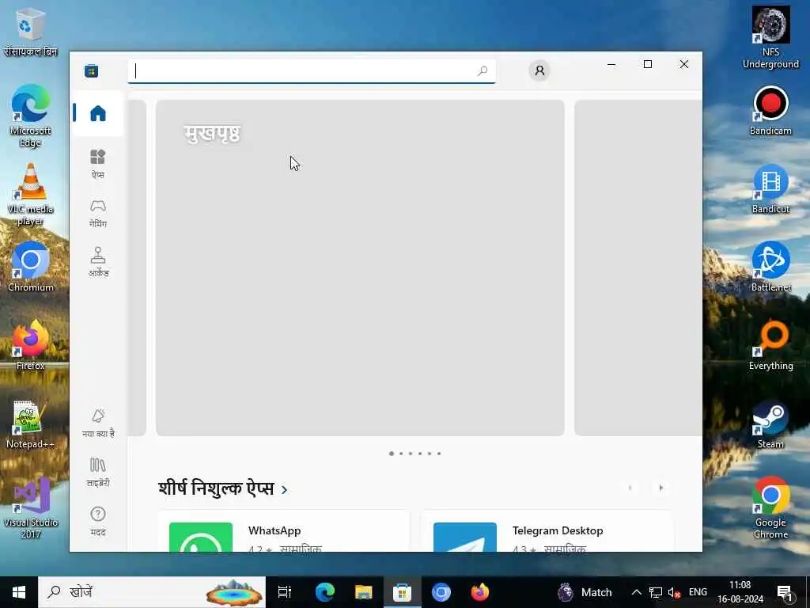Open Recycle Bin on desktop

[30, 32]
